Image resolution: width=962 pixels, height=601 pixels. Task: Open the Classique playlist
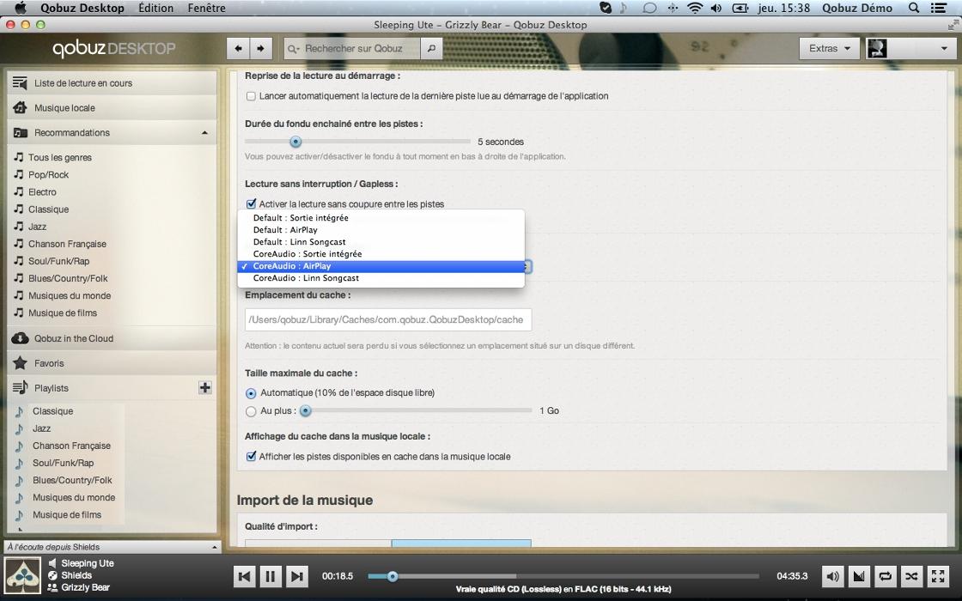(52, 411)
